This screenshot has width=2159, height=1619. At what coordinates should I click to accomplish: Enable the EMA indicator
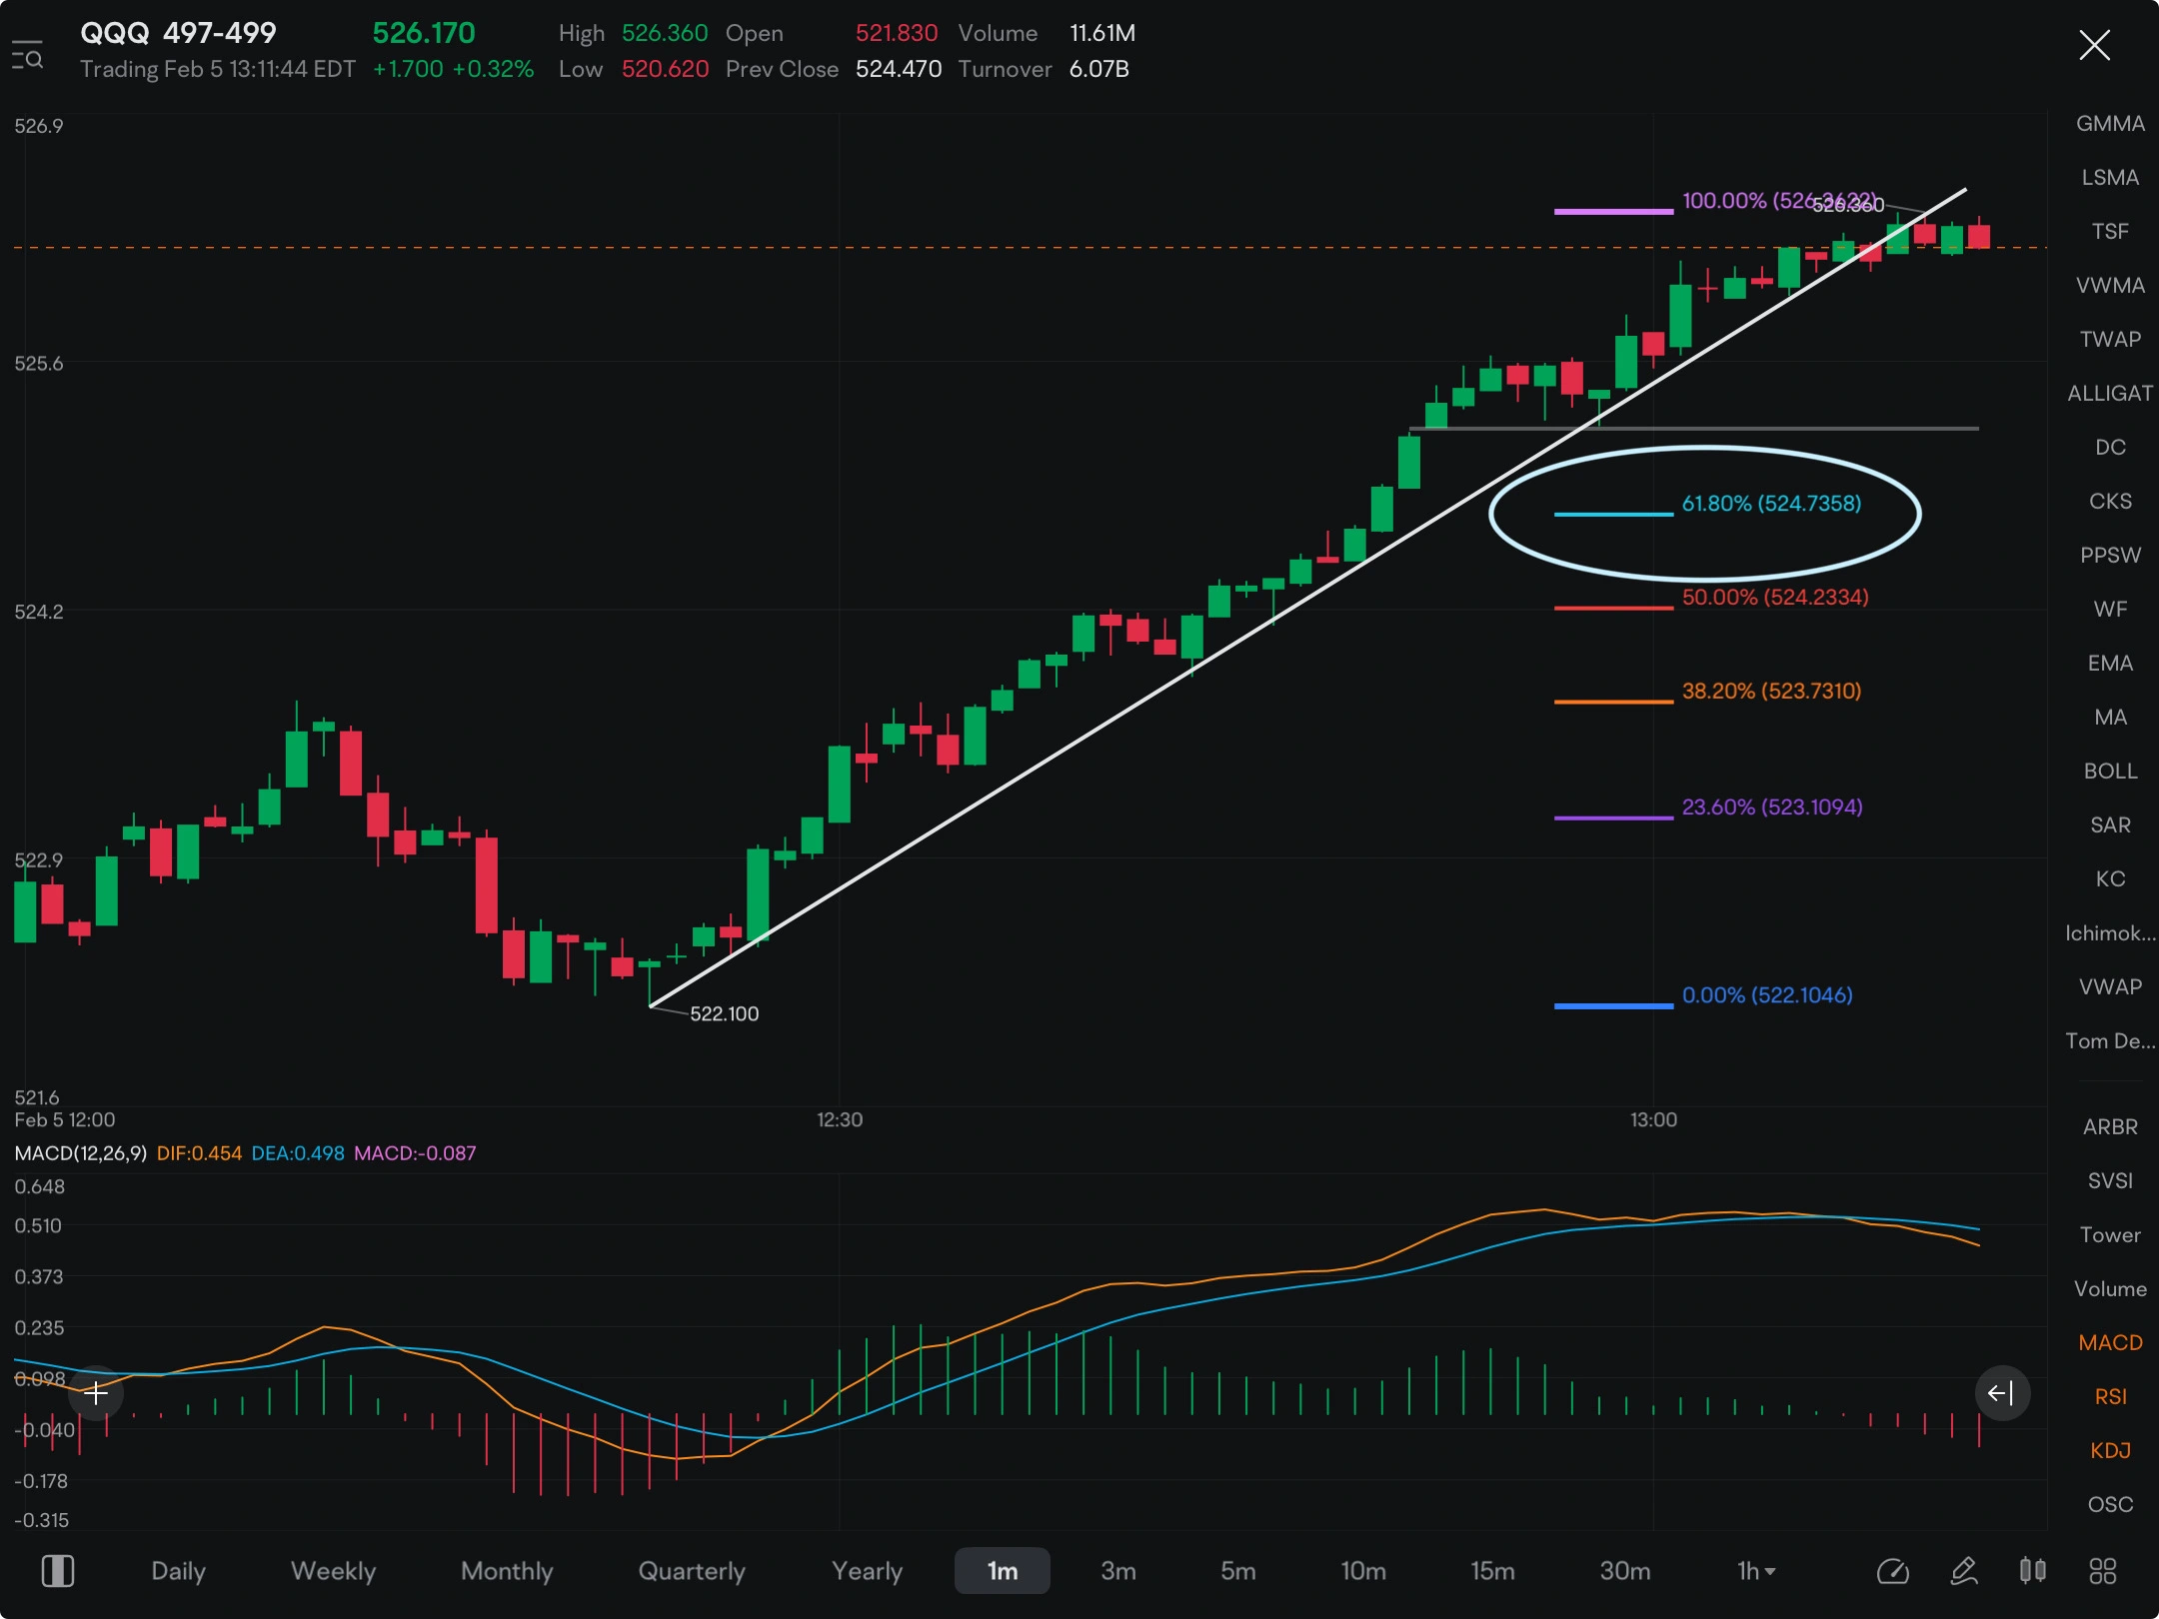click(2110, 664)
